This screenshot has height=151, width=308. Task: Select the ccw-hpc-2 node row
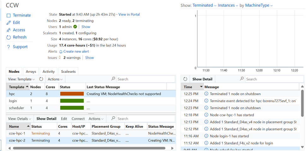click(x=91, y=141)
